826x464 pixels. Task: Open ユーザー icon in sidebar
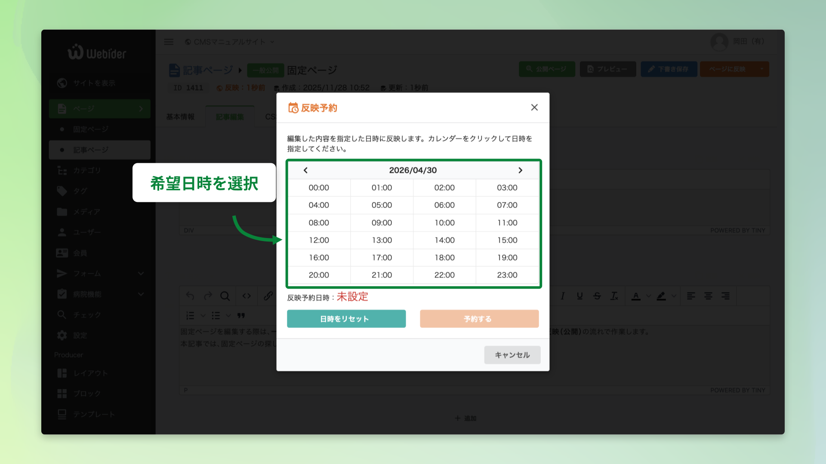tap(62, 232)
